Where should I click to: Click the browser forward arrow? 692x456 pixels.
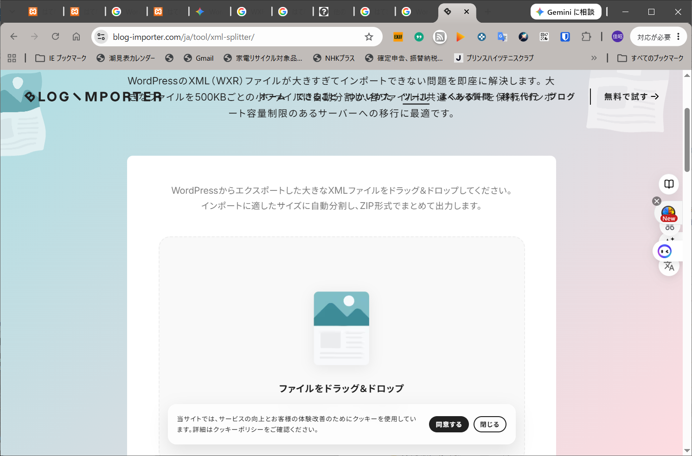[34, 37]
